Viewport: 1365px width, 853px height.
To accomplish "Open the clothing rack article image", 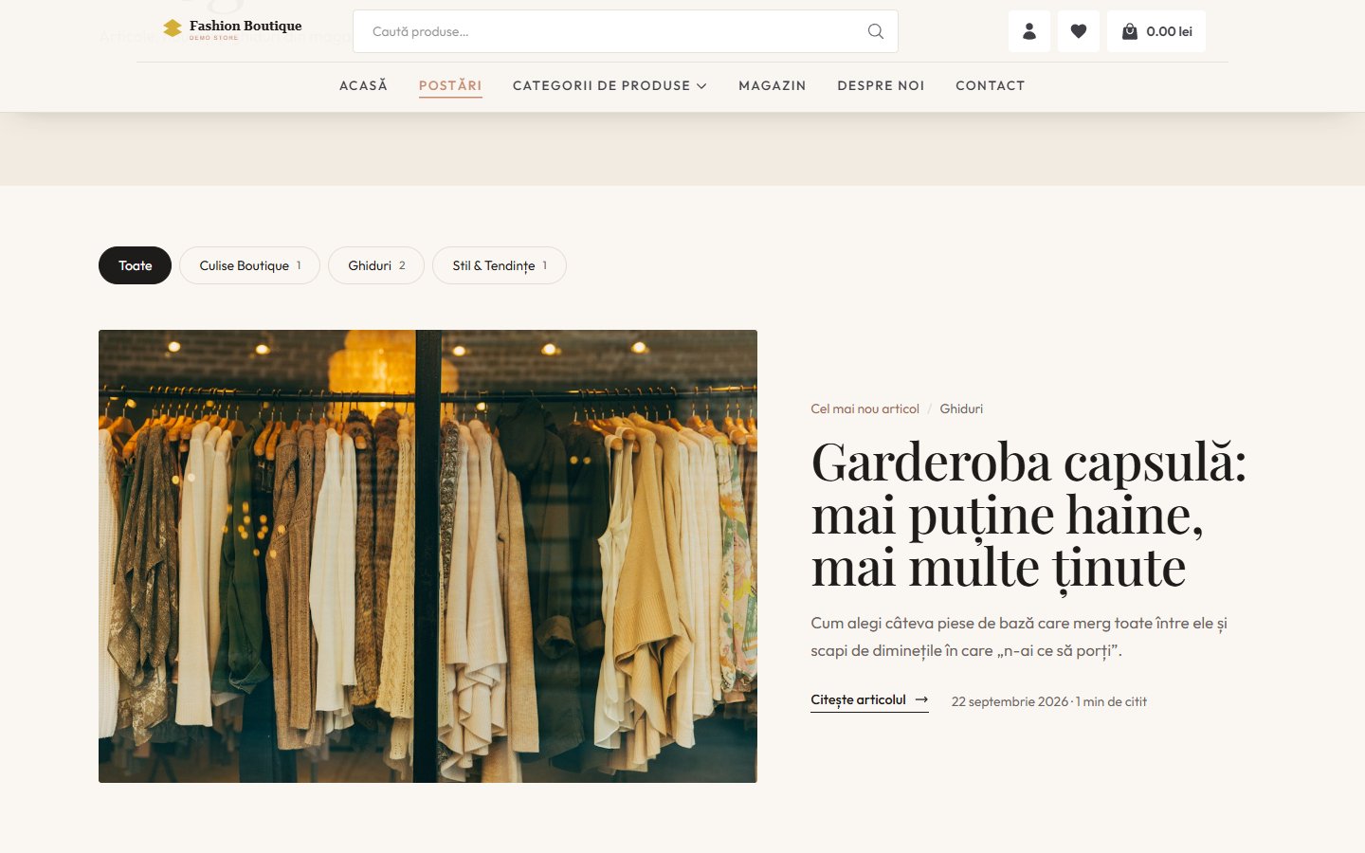I will pos(428,556).
